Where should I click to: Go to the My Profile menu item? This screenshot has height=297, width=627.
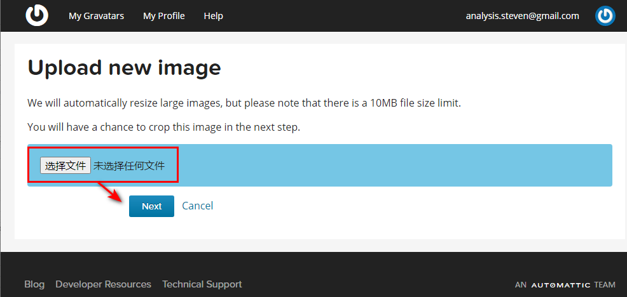tap(164, 16)
